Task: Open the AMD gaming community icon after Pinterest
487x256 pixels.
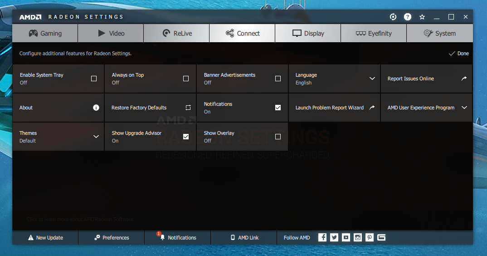Action: (381, 237)
